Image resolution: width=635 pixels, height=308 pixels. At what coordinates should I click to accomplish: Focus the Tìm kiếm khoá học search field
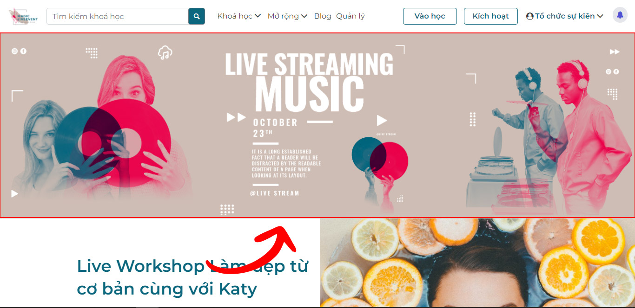(117, 16)
